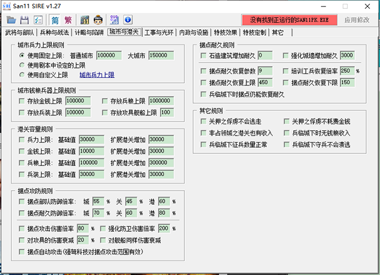Switch to Traditional Chinese with 繁 icon
Viewport: 380px width, 275px height.
click(68, 20)
